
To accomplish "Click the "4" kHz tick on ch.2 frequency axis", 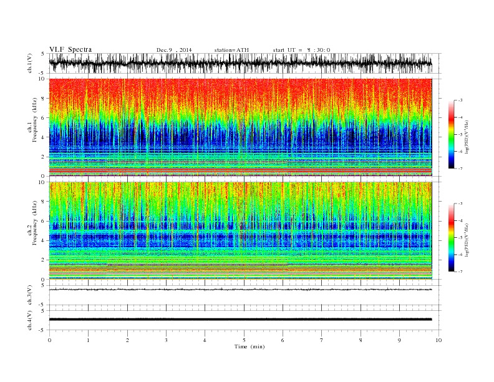I will (43, 240).
